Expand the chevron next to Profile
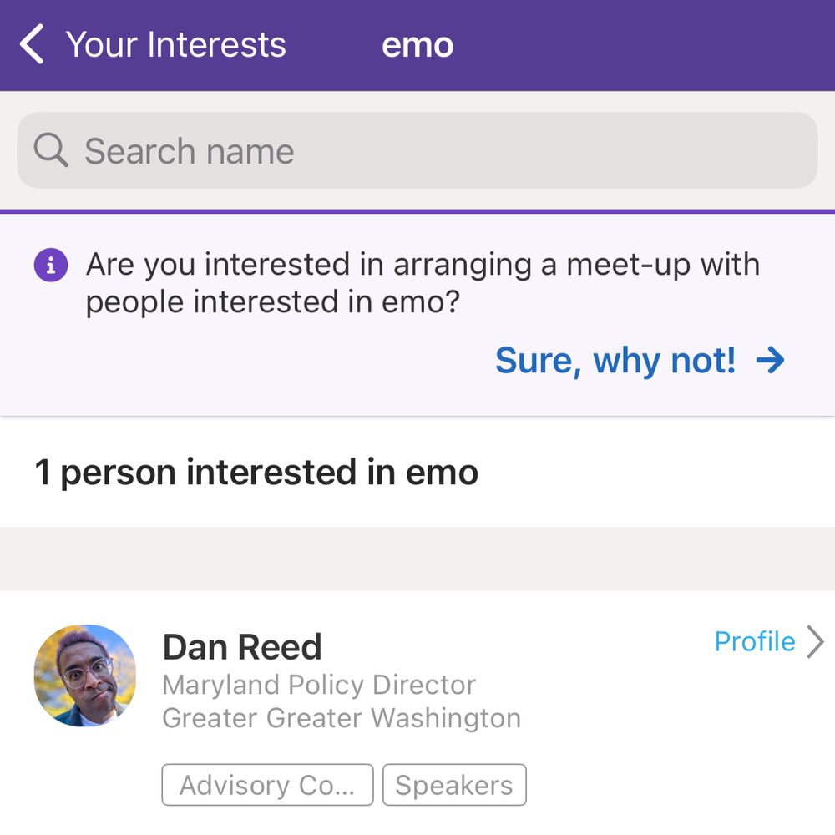The image size is (835, 835). point(816,642)
